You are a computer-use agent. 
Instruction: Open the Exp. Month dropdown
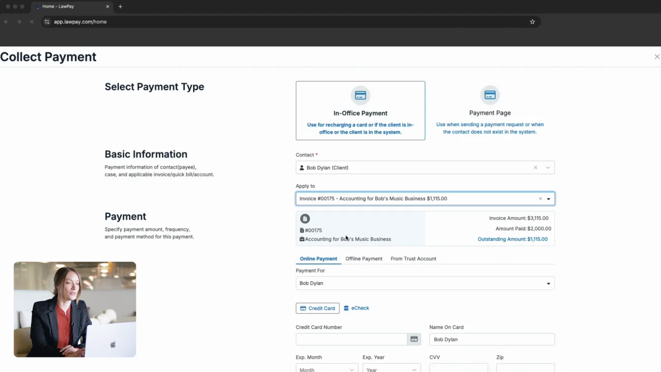[x=326, y=369]
